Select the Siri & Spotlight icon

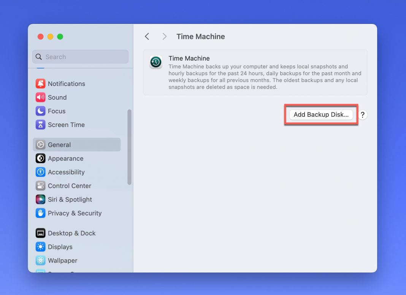click(41, 200)
